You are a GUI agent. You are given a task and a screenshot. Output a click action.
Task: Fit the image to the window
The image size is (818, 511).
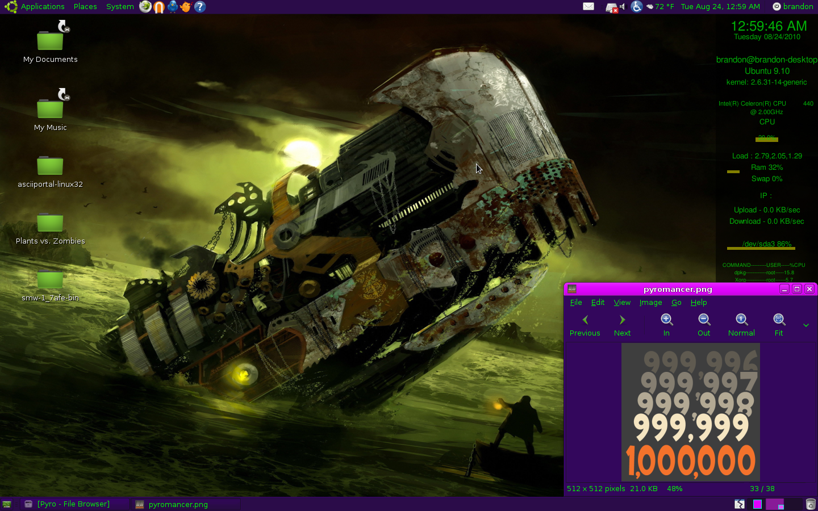coord(779,320)
